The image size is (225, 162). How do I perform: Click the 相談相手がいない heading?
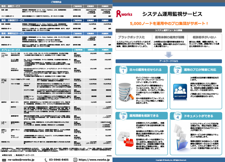coord(204,37)
